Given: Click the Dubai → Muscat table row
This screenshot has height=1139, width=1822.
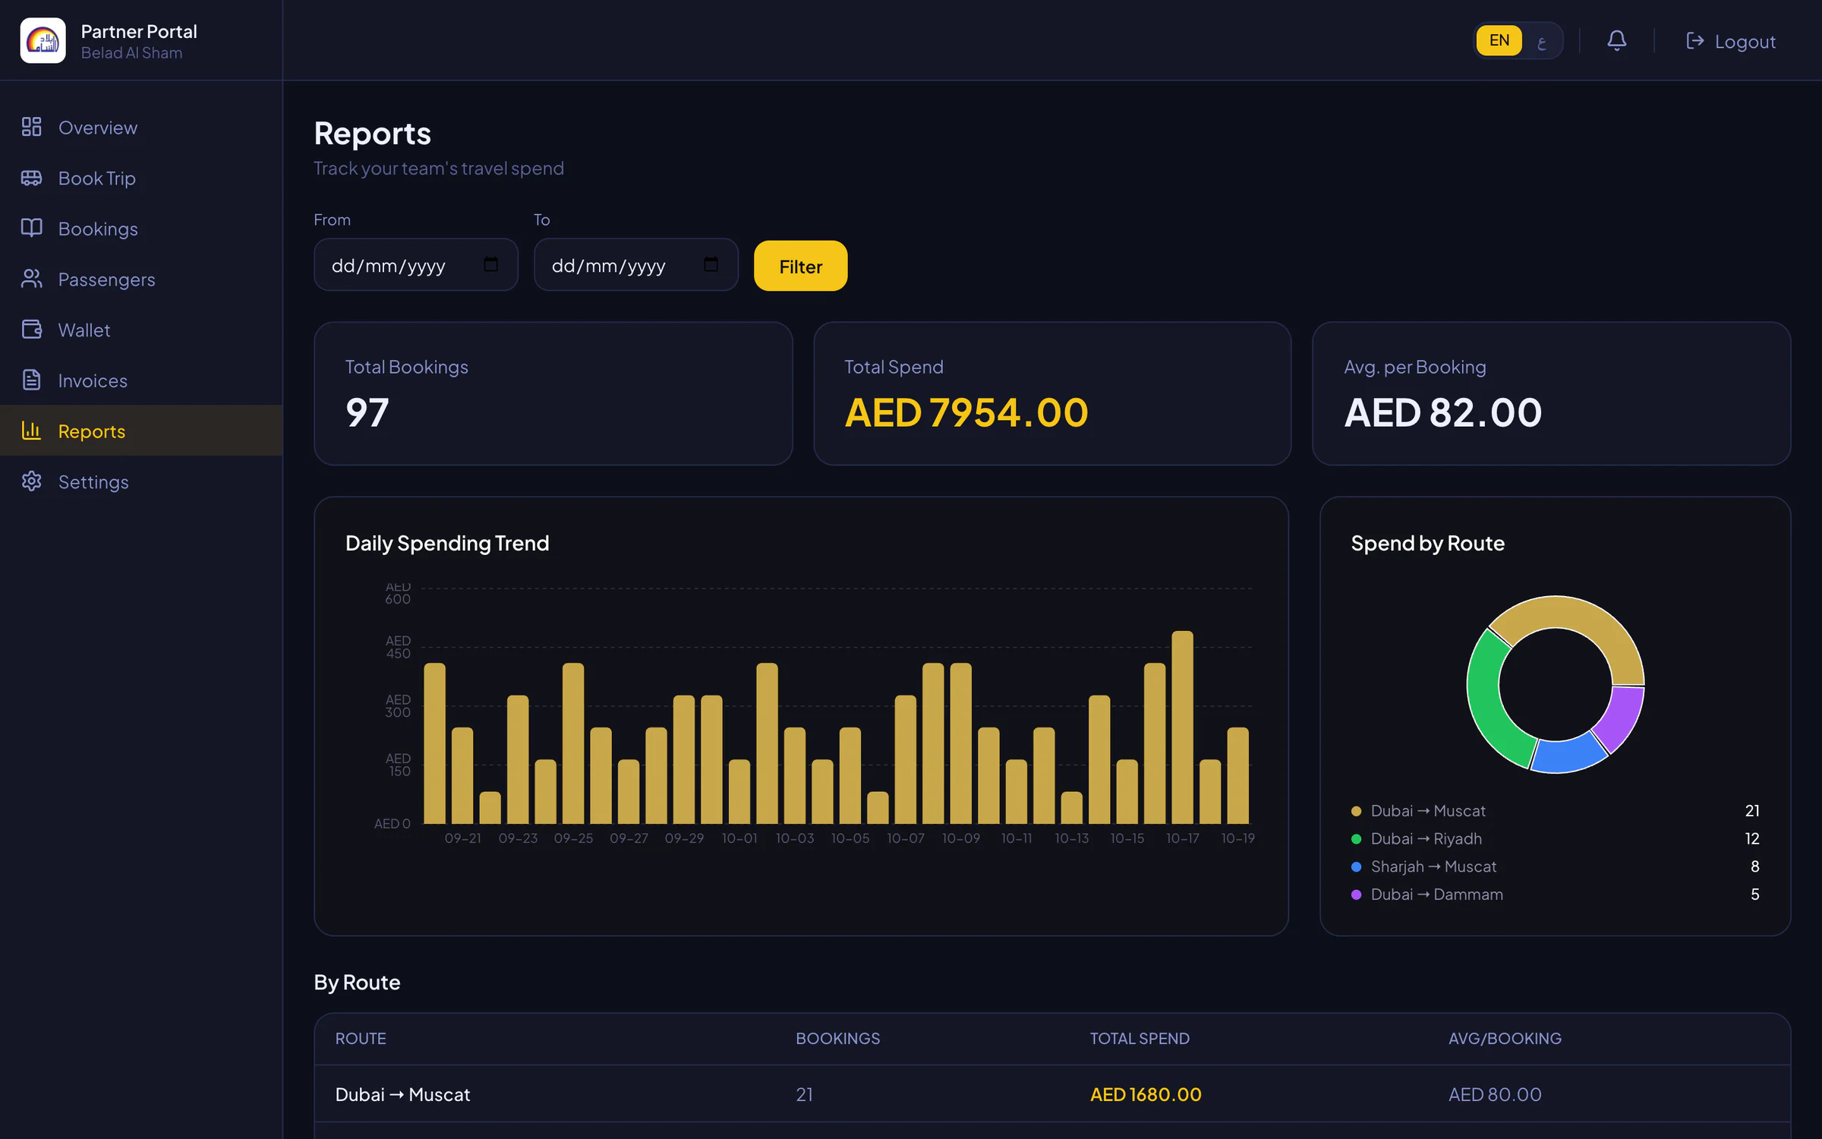Looking at the screenshot, I should tap(1052, 1094).
